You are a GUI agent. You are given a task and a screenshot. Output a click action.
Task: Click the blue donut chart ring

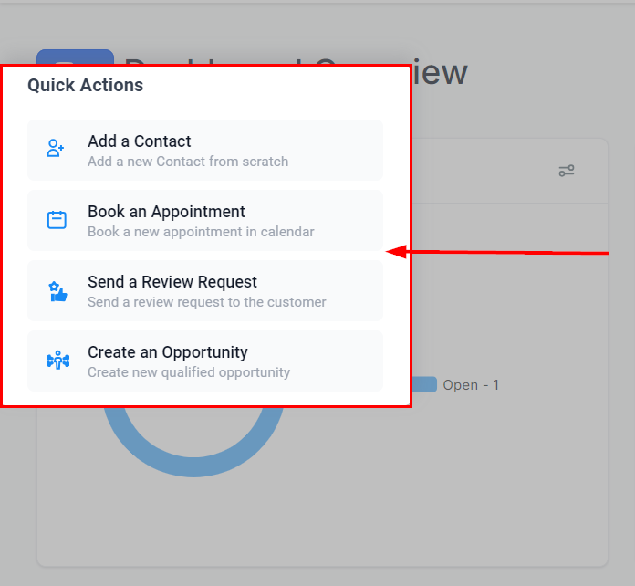coord(192,458)
